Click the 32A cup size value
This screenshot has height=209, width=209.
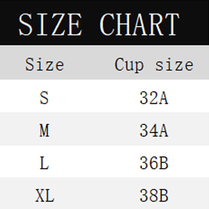pyautogui.click(x=154, y=98)
